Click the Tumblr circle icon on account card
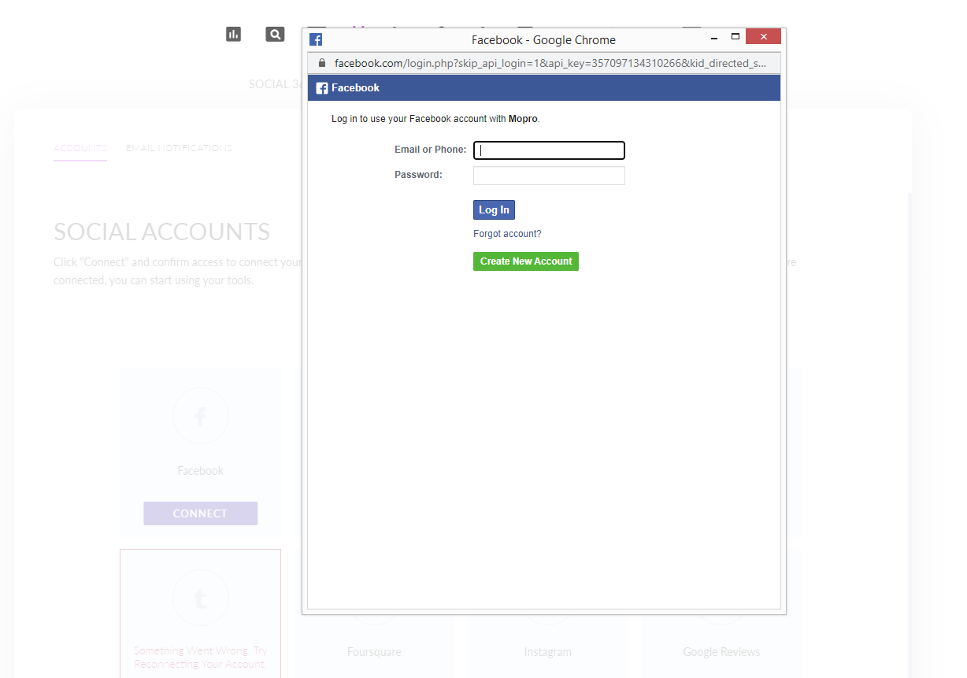967x678 pixels. 200,598
